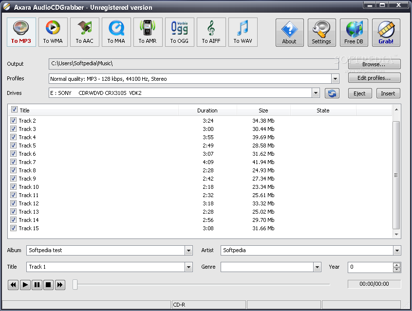
Task: Click the Title column header
Action: point(94,110)
